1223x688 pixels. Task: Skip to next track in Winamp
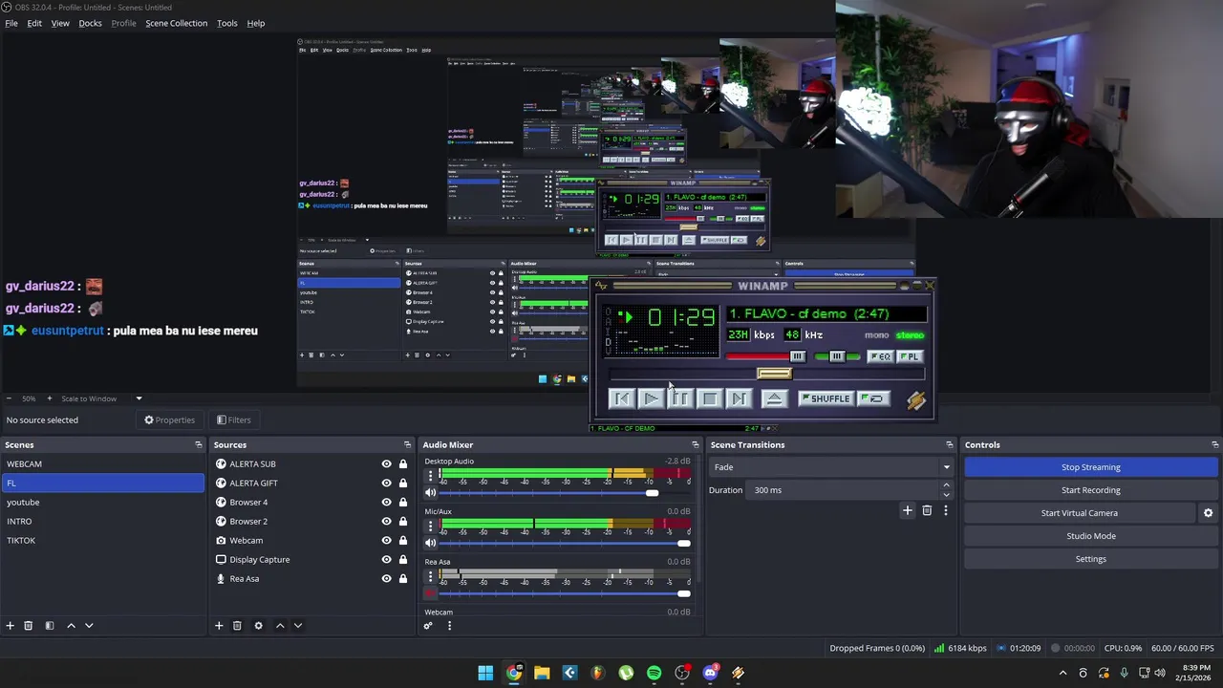click(740, 398)
